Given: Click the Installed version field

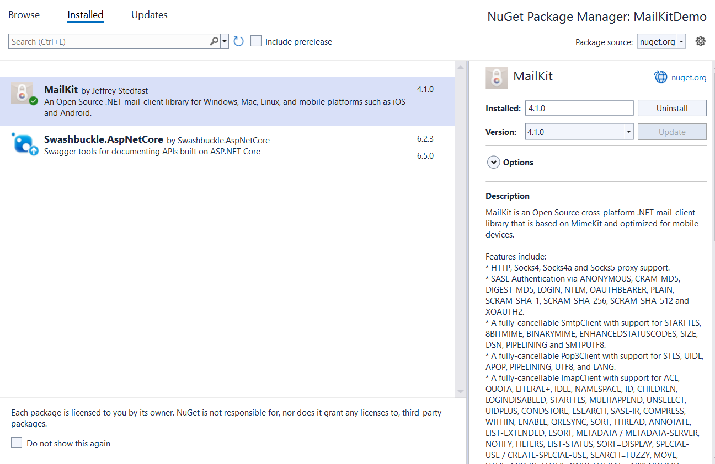Looking at the screenshot, I should point(579,109).
